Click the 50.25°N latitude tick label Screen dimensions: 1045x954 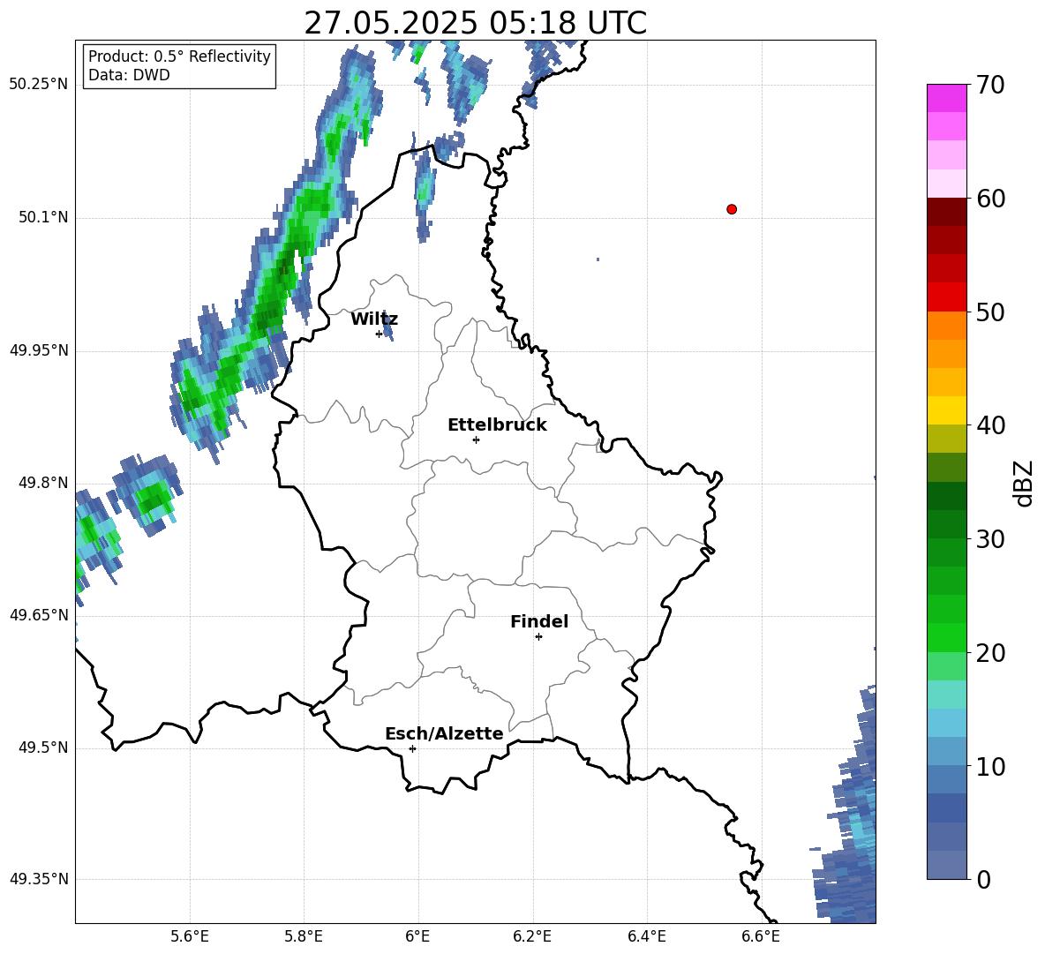click(x=39, y=85)
